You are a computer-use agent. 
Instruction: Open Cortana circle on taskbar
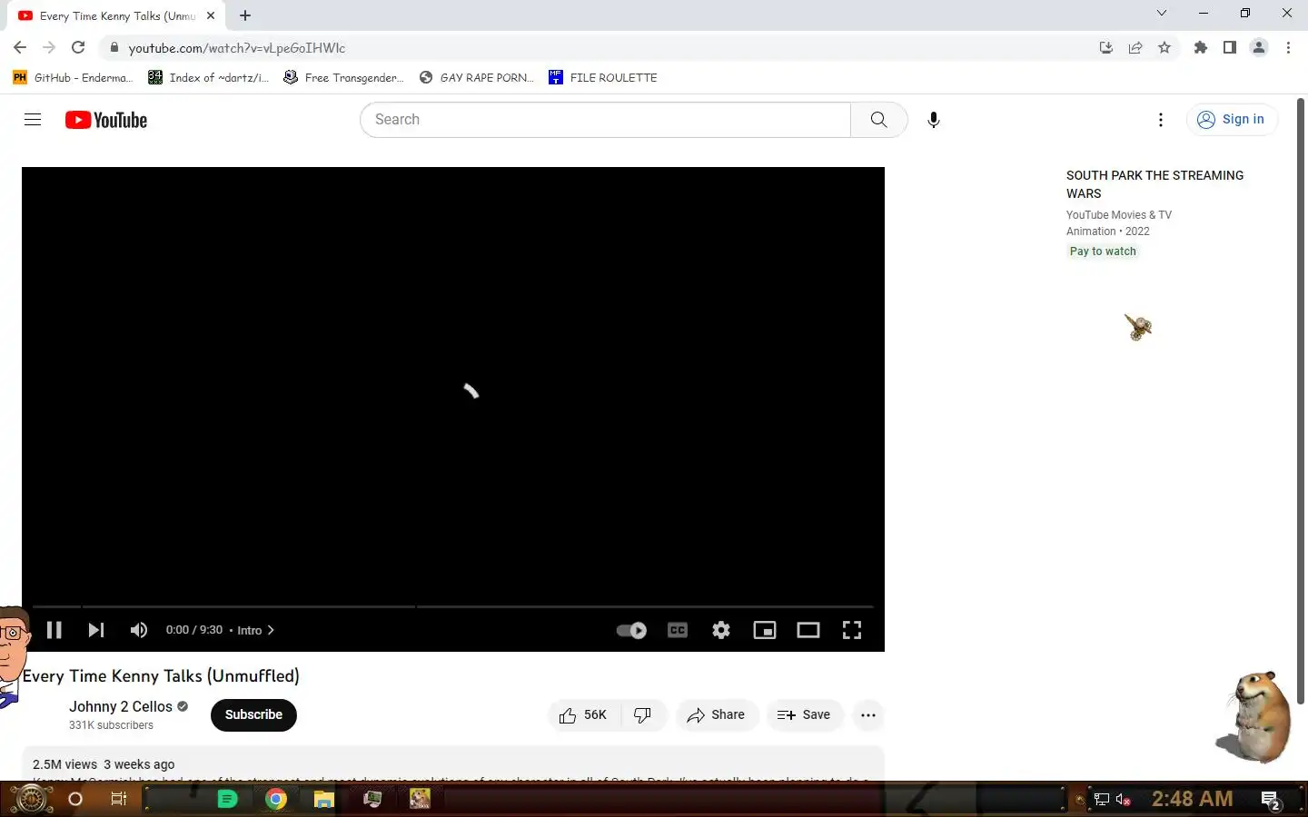pos(75,799)
